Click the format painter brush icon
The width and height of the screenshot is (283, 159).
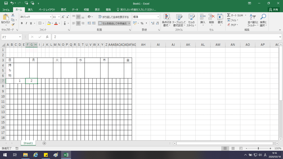point(13,24)
